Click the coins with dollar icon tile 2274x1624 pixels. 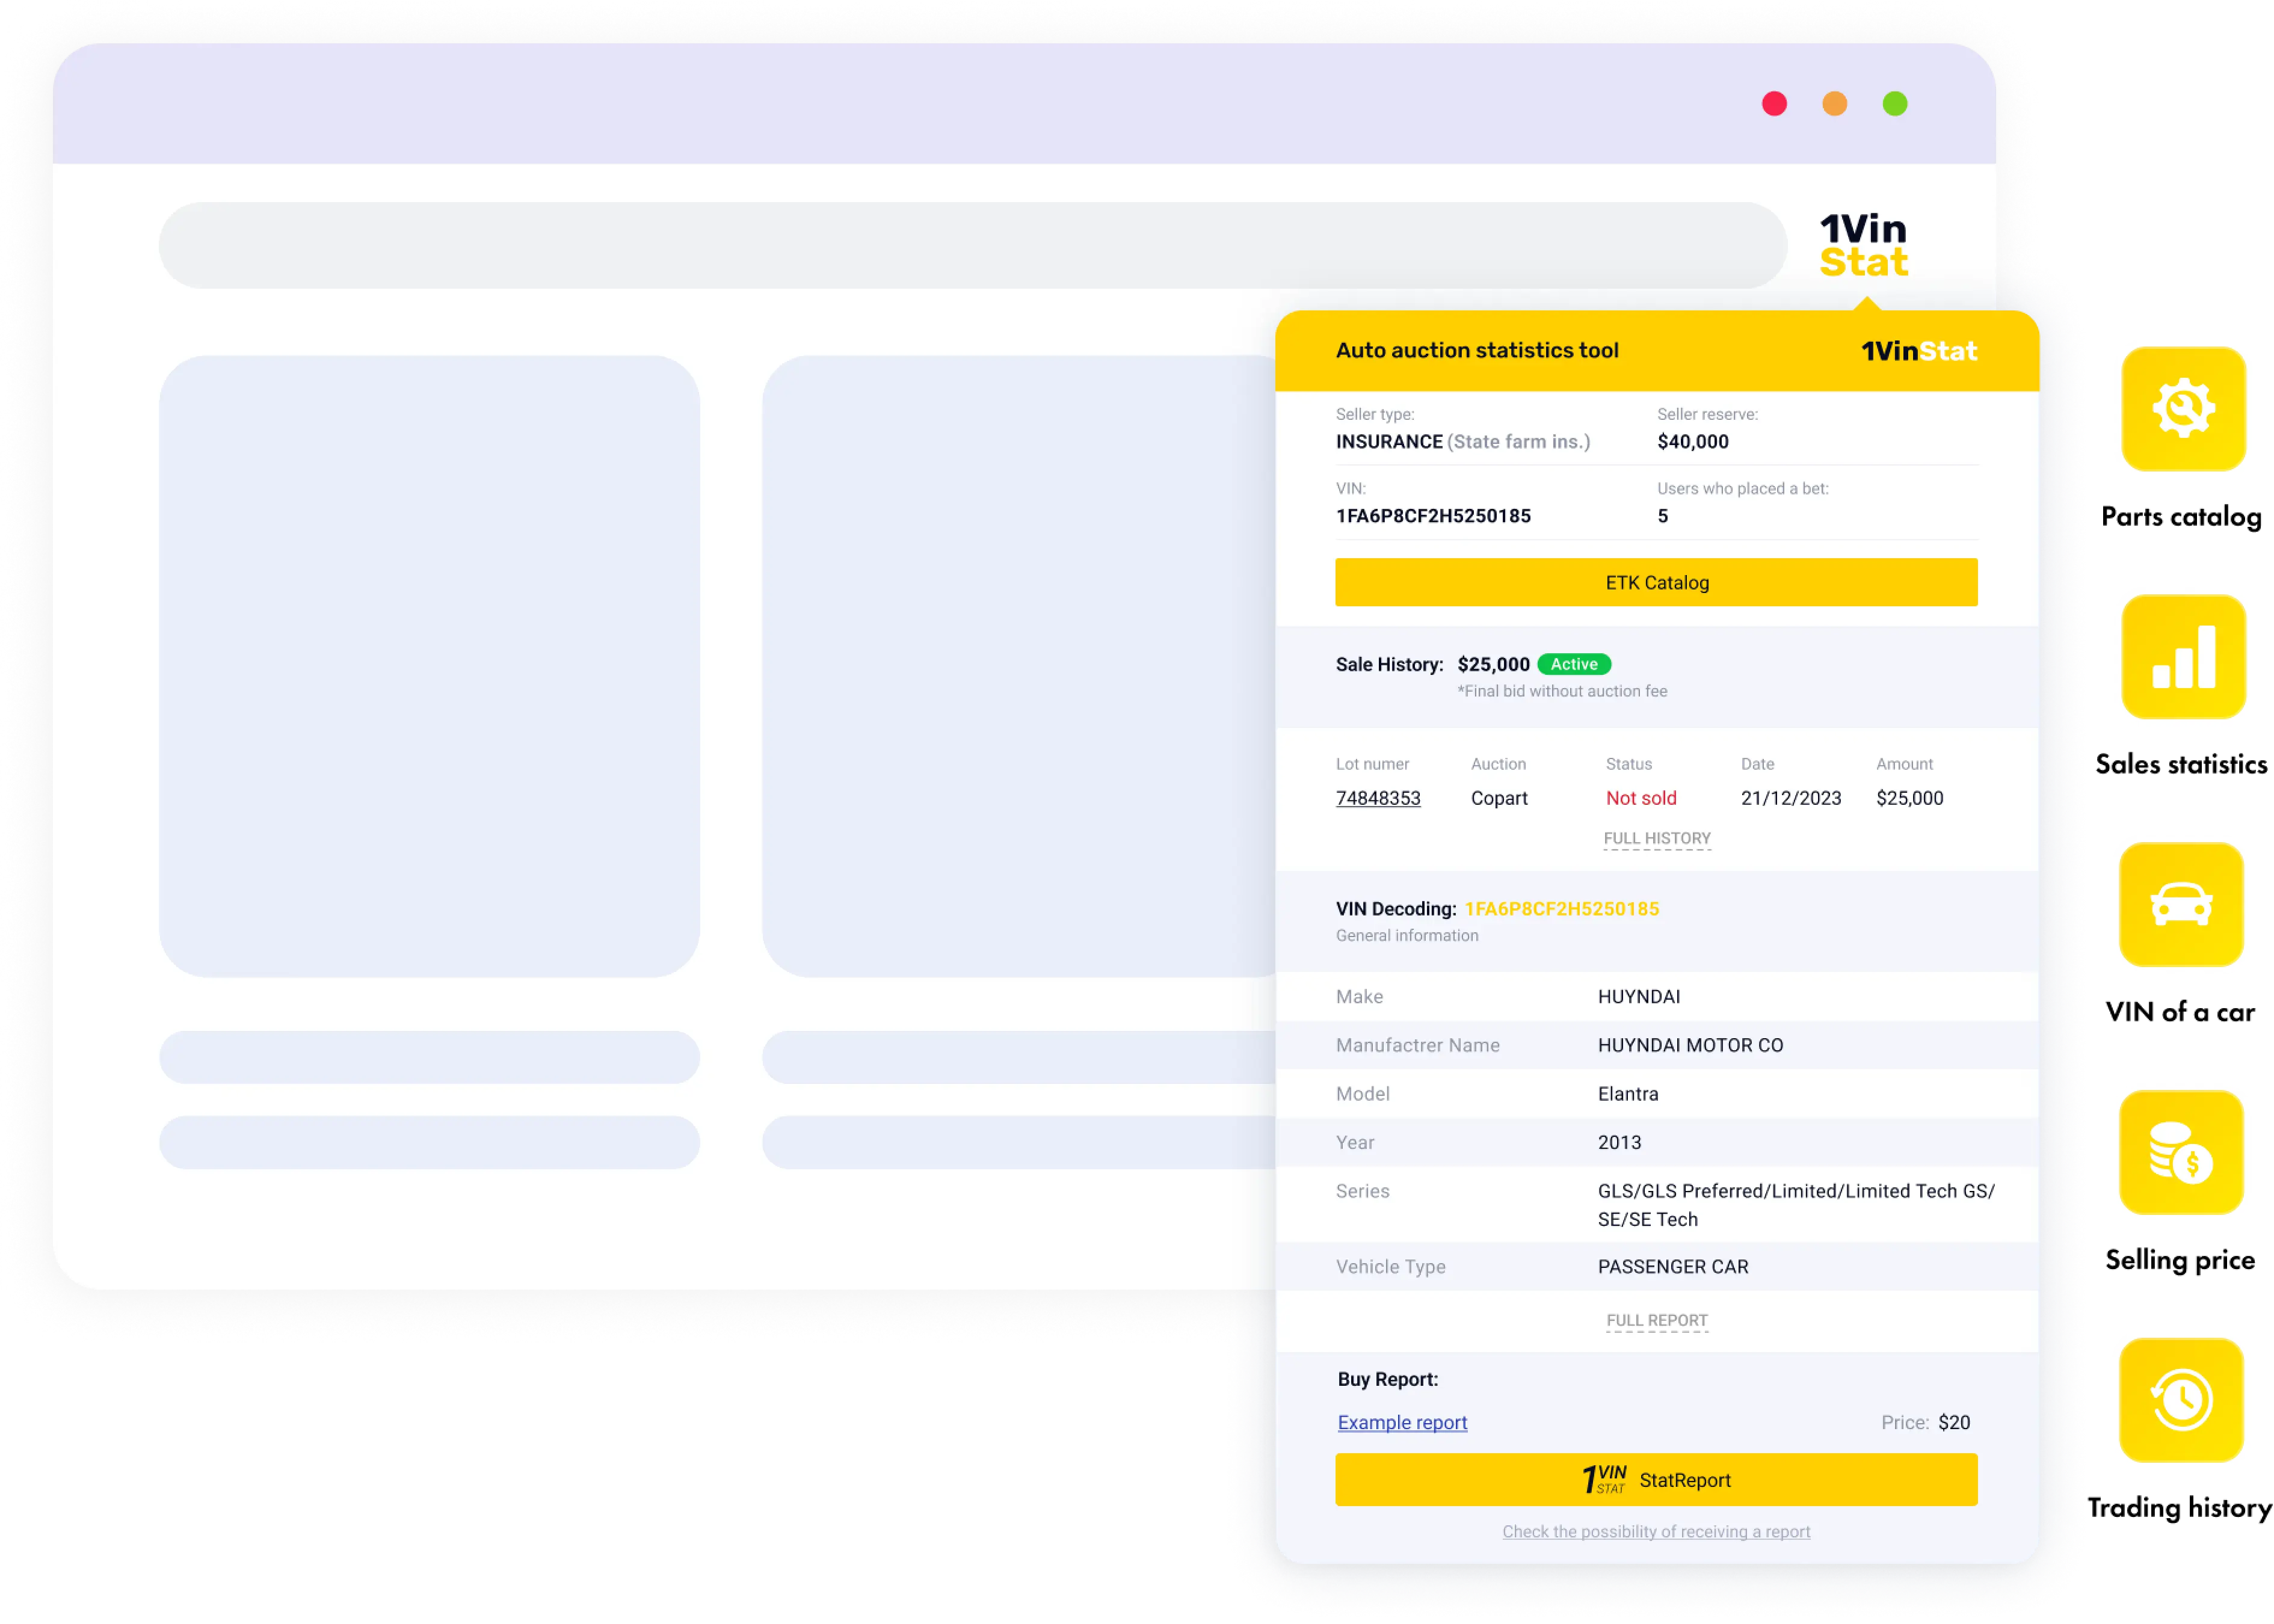click(2181, 1152)
